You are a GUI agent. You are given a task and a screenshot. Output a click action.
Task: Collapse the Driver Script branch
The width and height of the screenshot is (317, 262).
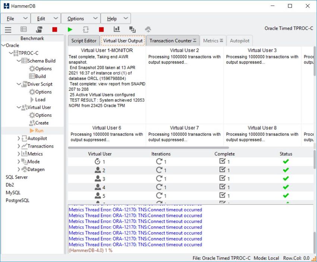click(19, 84)
